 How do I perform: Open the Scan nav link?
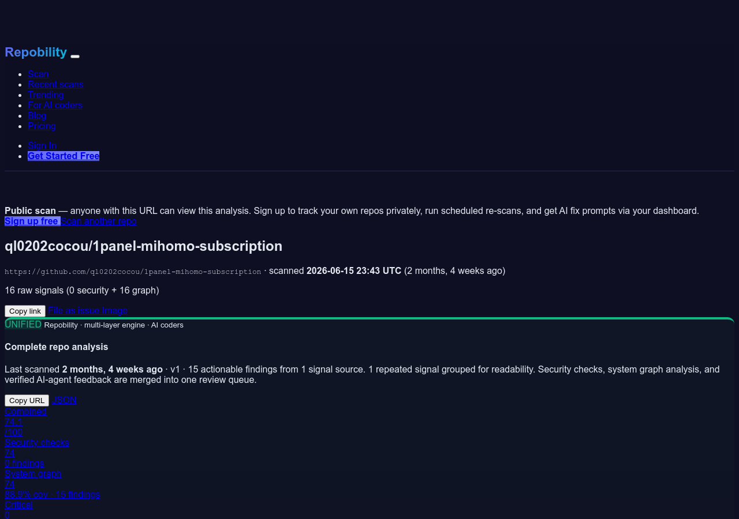click(38, 74)
